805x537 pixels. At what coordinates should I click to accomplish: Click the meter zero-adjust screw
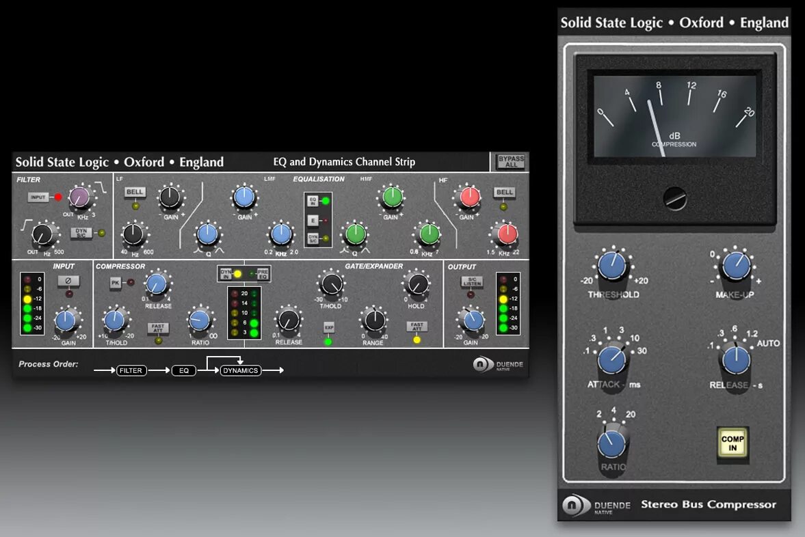point(674,199)
